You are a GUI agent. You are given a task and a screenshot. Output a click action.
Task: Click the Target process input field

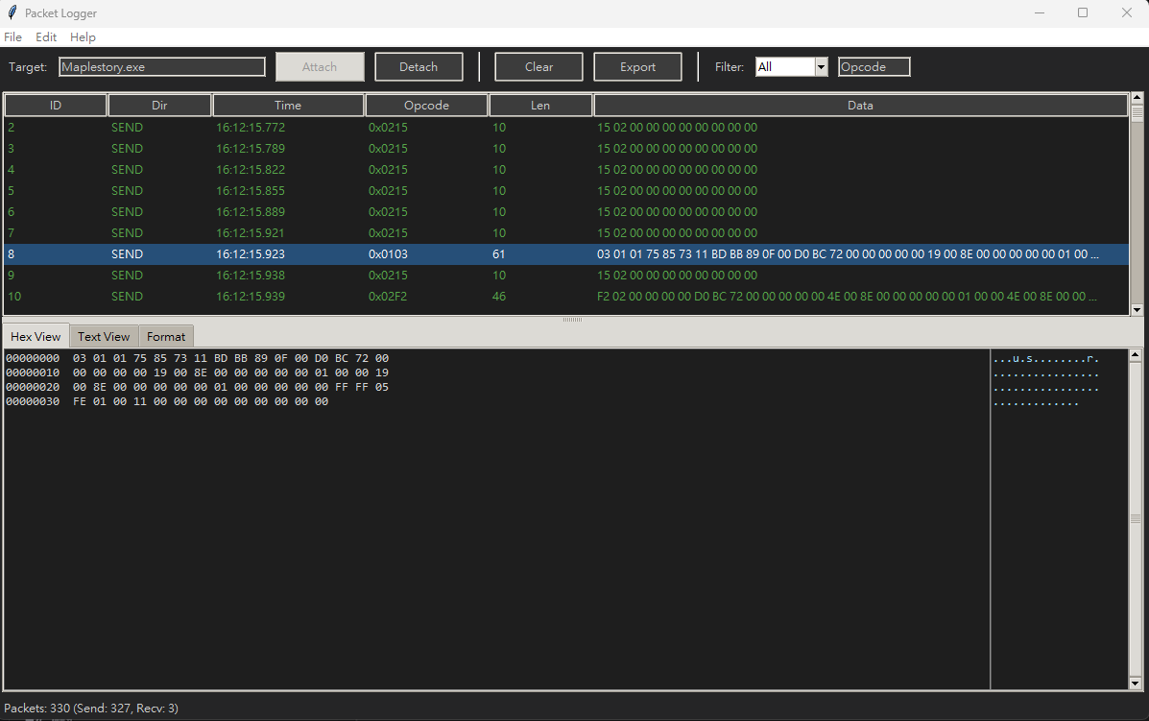pyautogui.click(x=161, y=67)
